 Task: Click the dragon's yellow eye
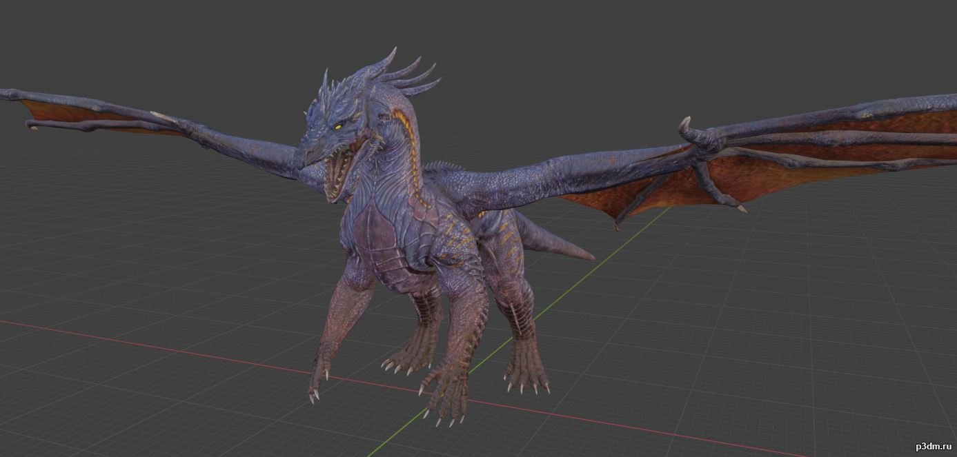click(337, 126)
